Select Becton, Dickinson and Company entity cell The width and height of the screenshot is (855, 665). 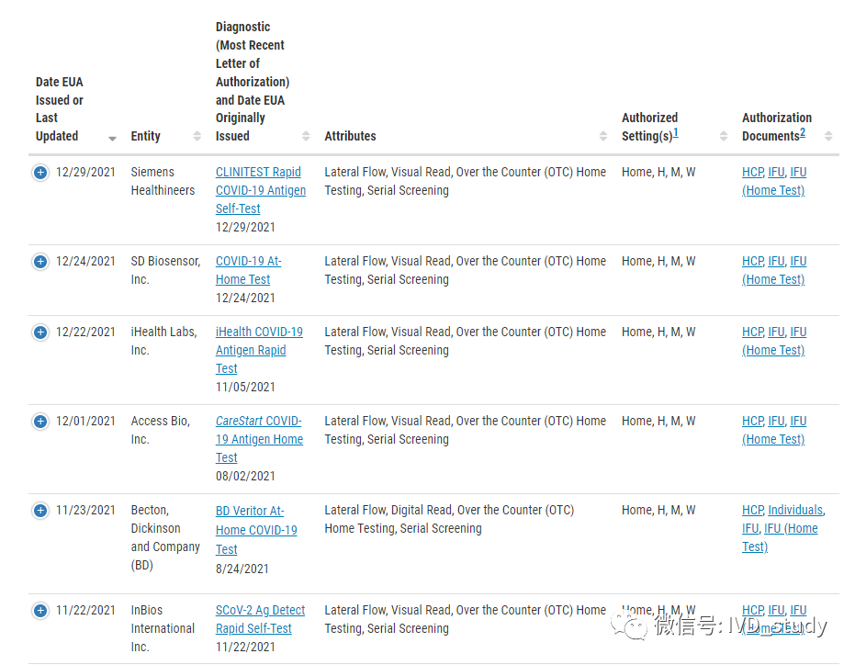pos(165,537)
